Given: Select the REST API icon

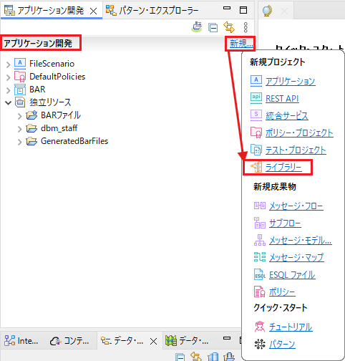Looking at the screenshot, I should click(256, 97).
